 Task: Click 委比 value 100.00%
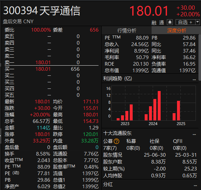point(41,30)
